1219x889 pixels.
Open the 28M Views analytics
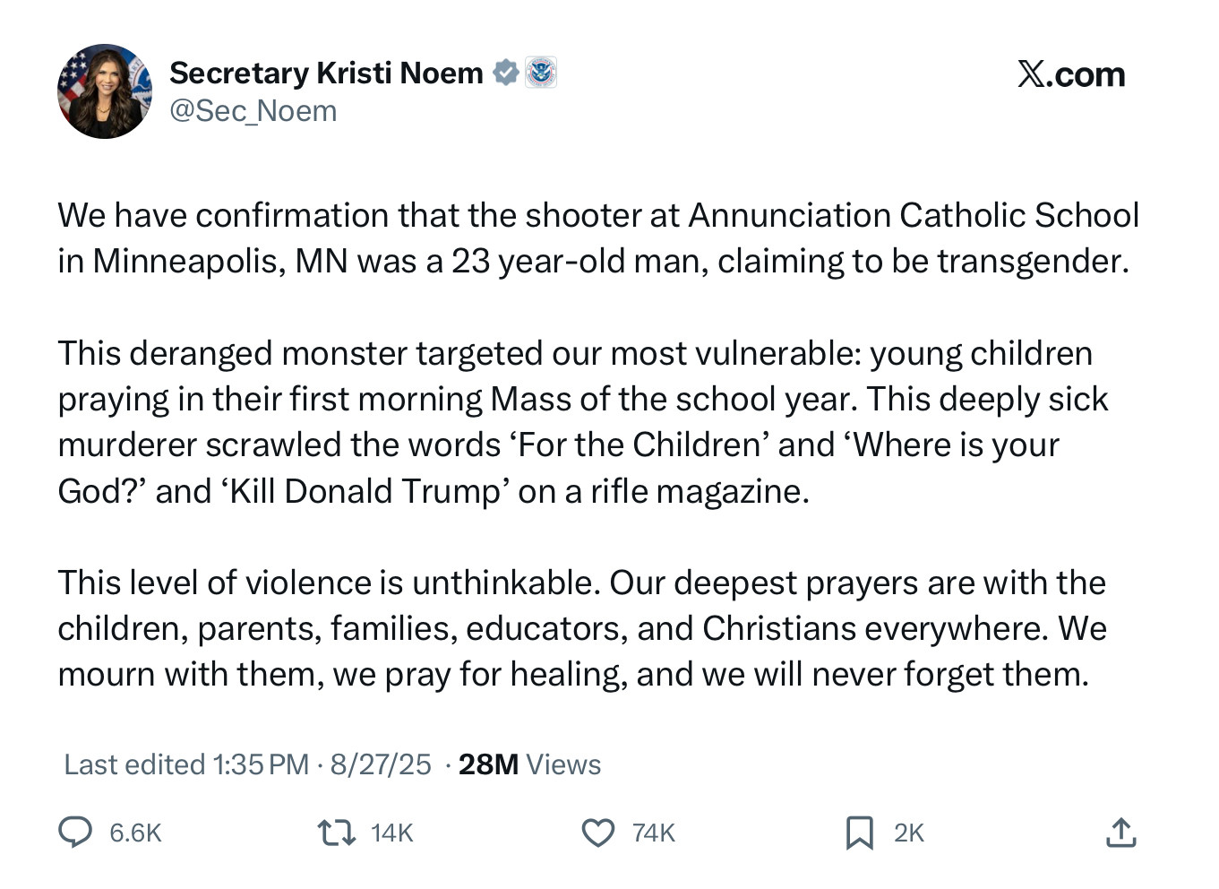pyautogui.click(x=529, y=764)
